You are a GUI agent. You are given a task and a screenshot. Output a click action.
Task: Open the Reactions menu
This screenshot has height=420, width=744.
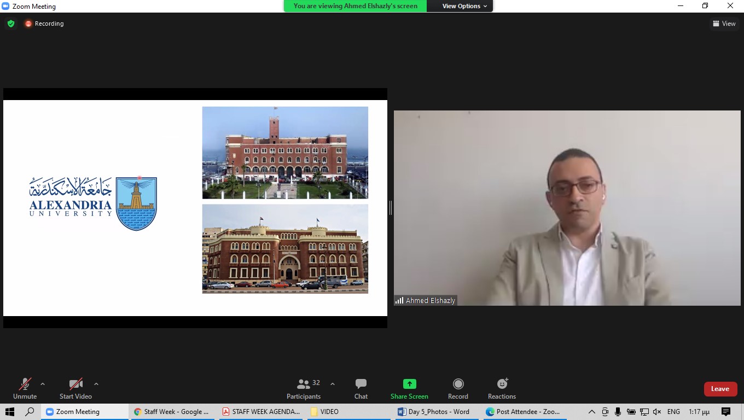[x=502, y=389]
